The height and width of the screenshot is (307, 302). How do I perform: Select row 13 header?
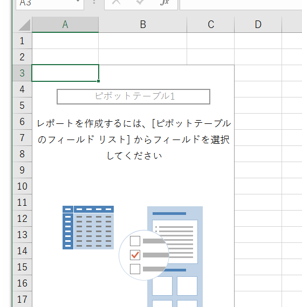(x=22, y=235)
